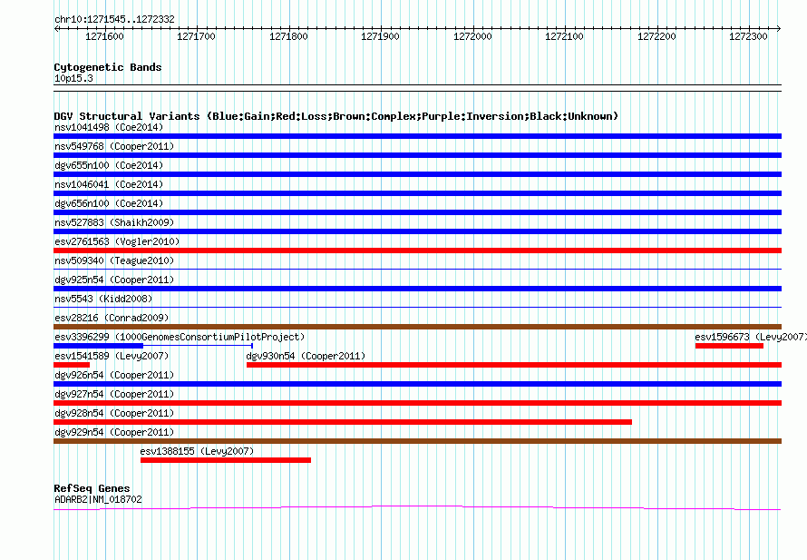Image resolution: width=807 pixels, height=560 pixels.
Task: Select the blue gain bar under nsv1041498
Action: 417,136
